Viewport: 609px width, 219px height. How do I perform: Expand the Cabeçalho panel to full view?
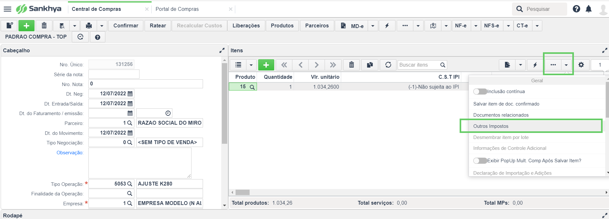click(x=222, y=50)
